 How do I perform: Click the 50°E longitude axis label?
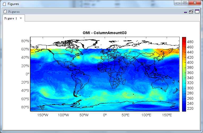tap(126, 115)
